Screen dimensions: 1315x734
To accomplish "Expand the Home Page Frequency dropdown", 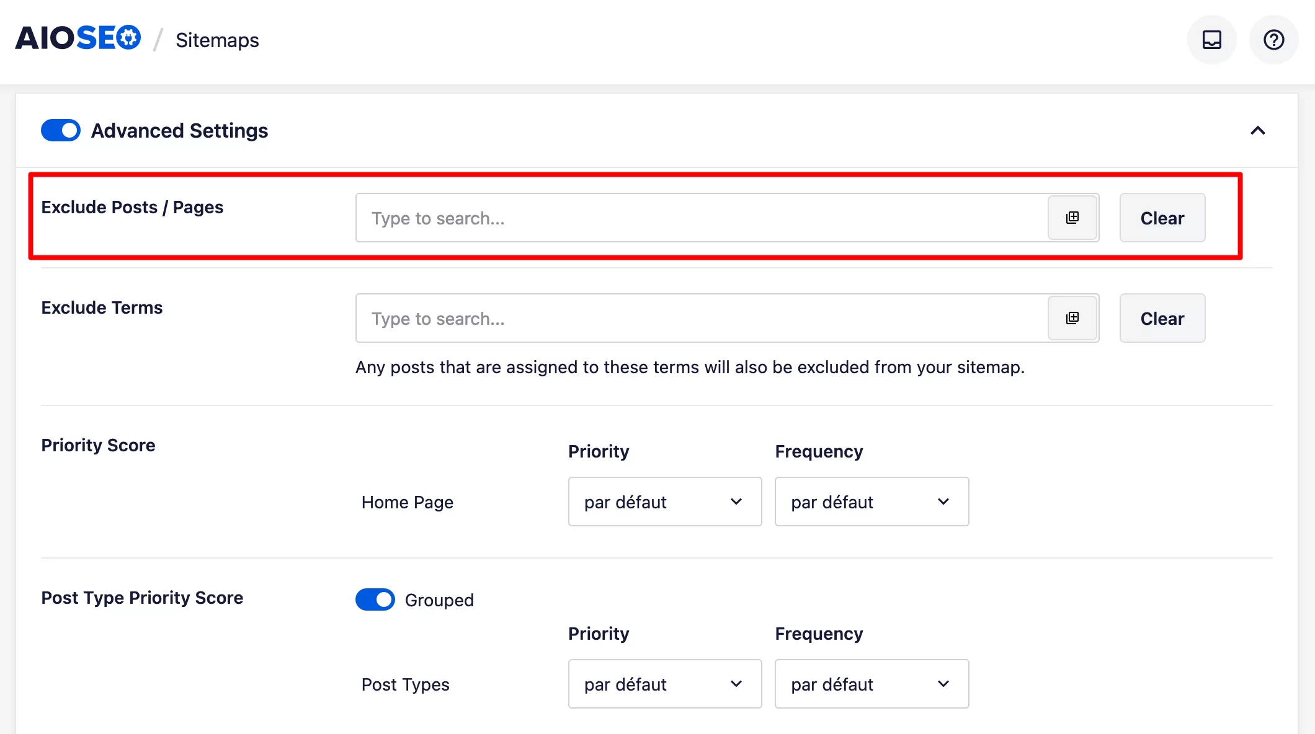I will click(x=870, y=502).
